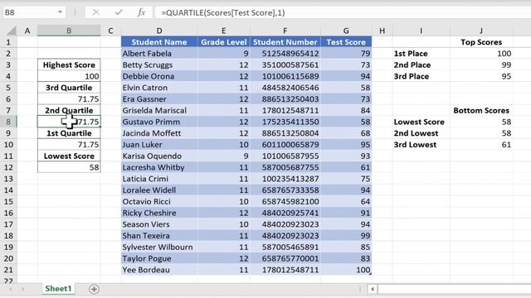
Task: Click inside the formula bar QUARTILE formula
Action: pos(223,12)
